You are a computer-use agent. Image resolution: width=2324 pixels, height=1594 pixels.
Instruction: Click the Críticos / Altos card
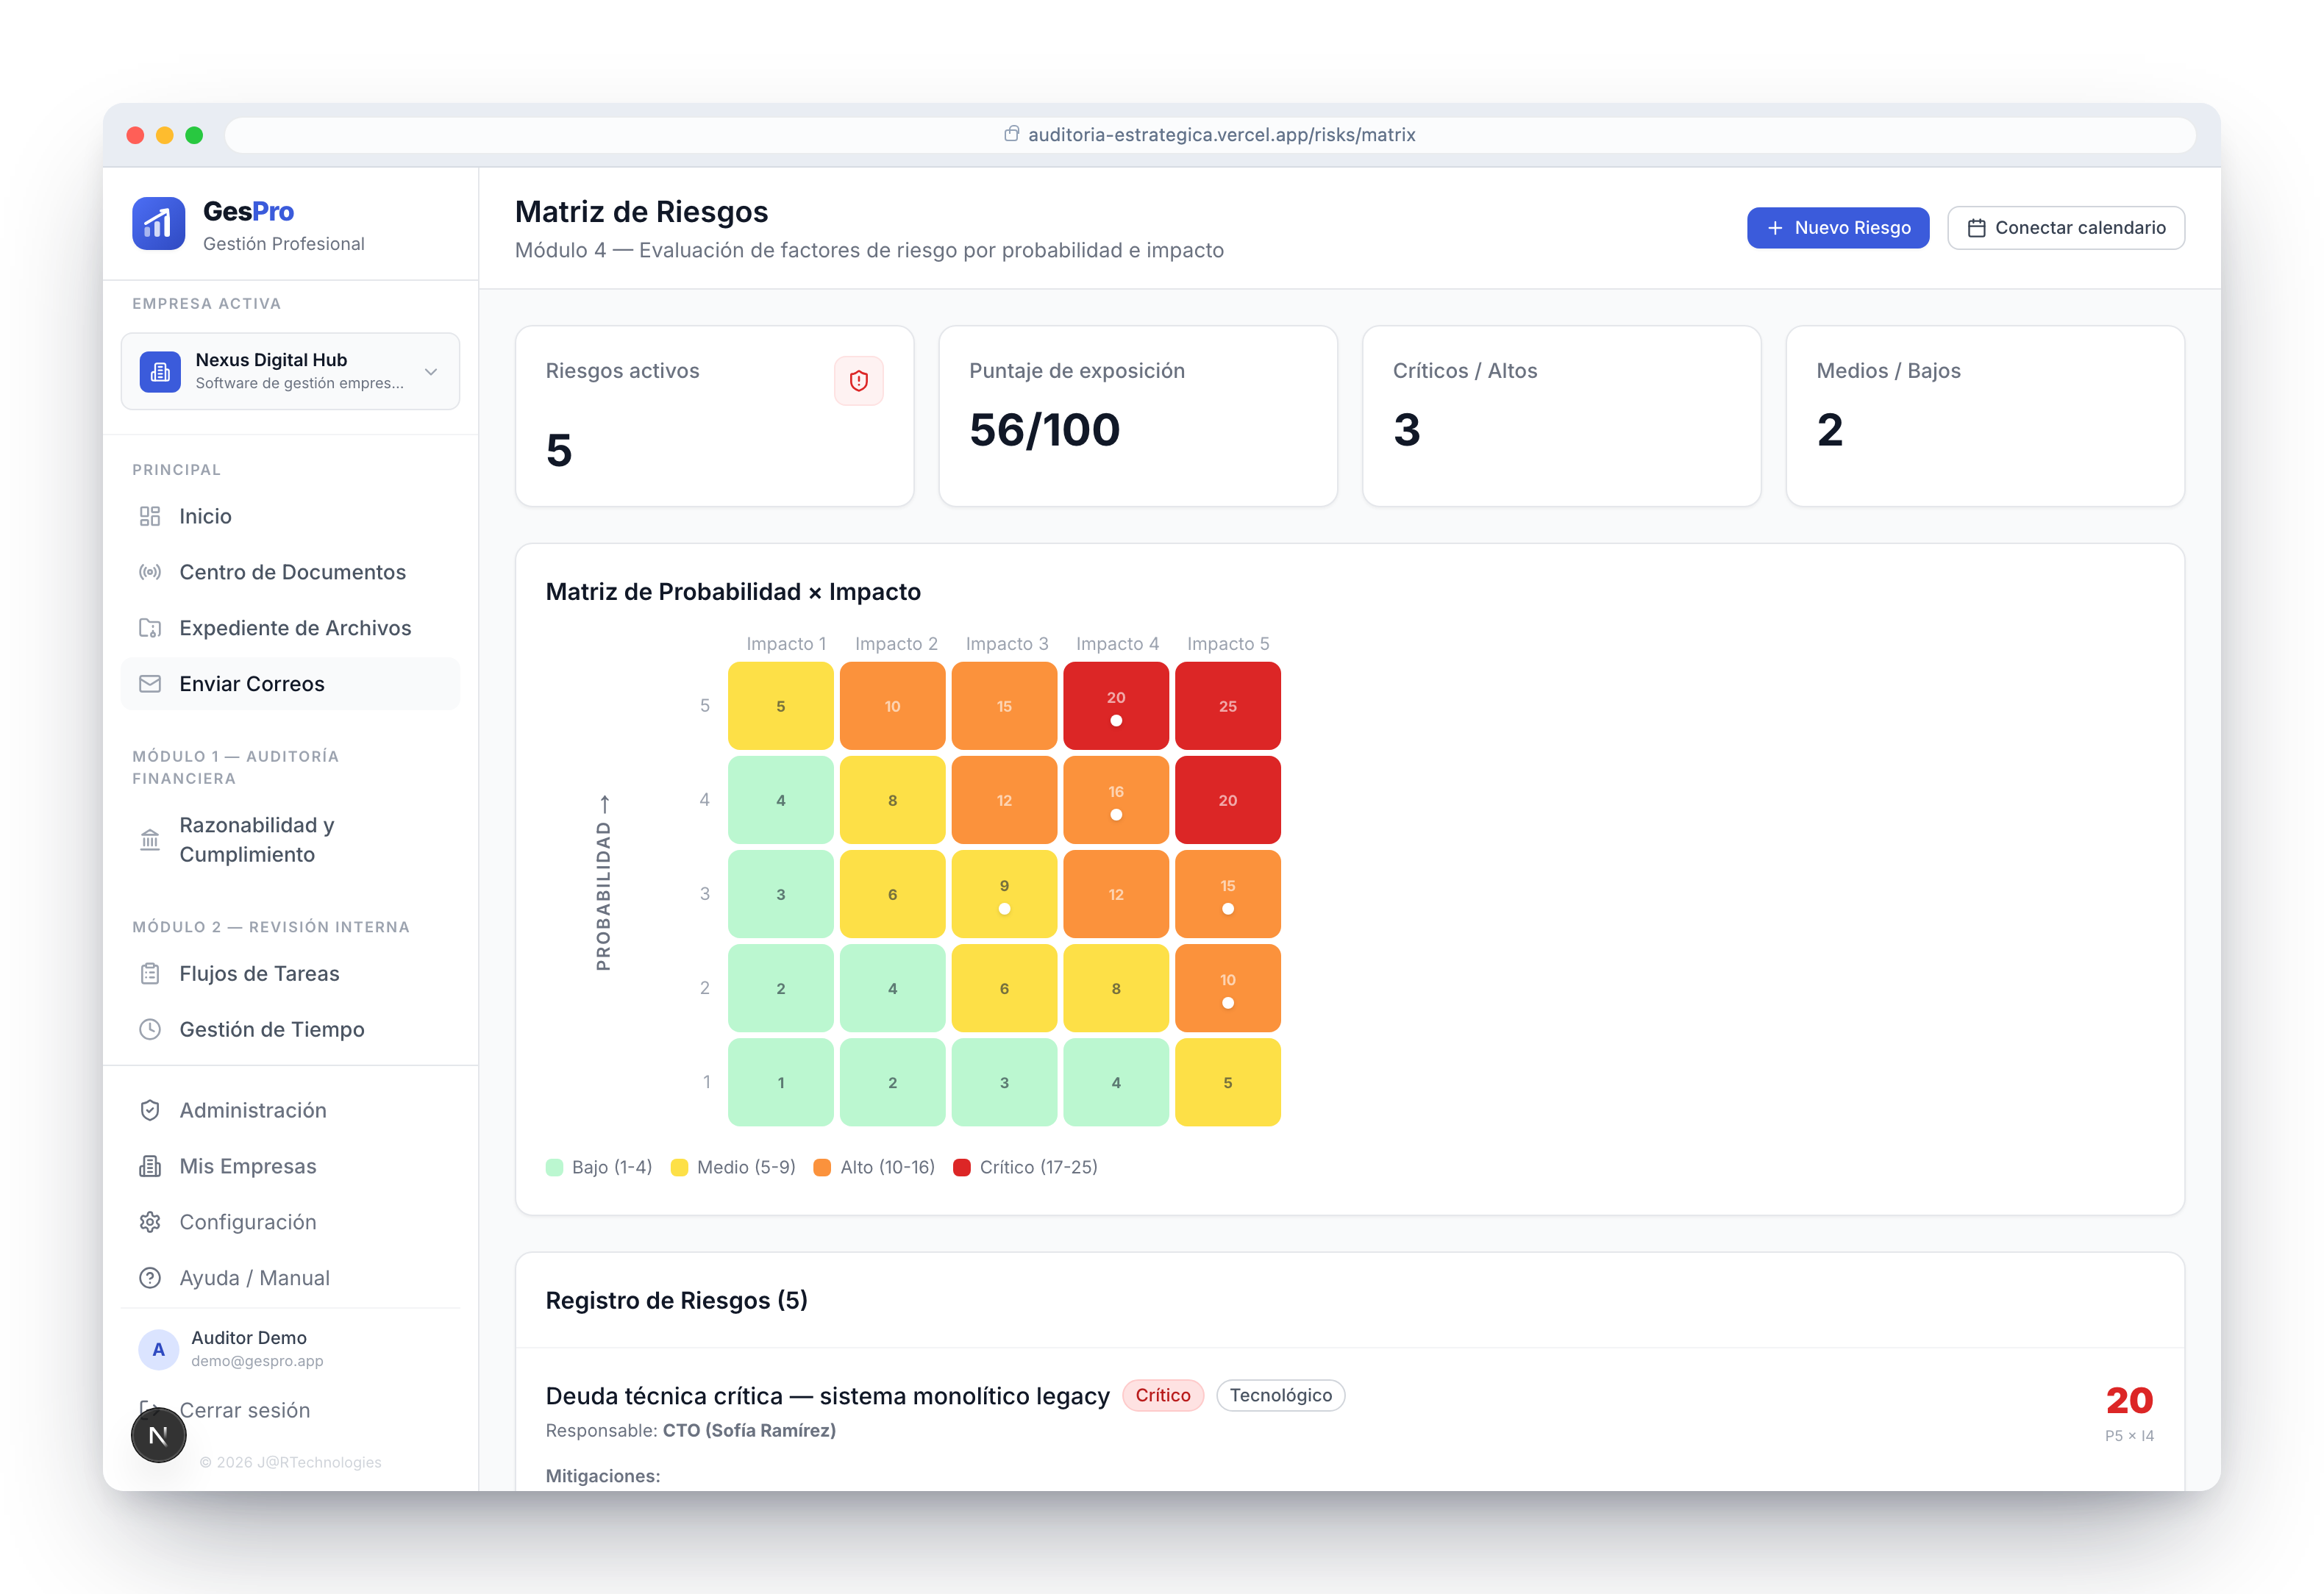[x=1561, y=416]
